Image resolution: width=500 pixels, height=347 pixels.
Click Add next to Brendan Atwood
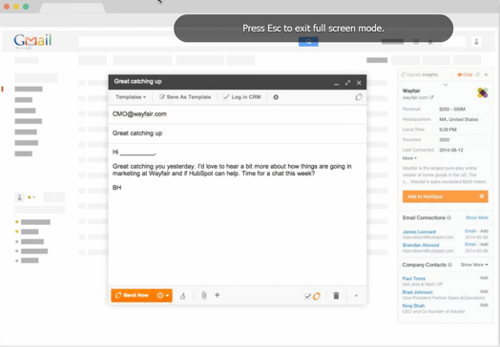[x=484, y=244]
